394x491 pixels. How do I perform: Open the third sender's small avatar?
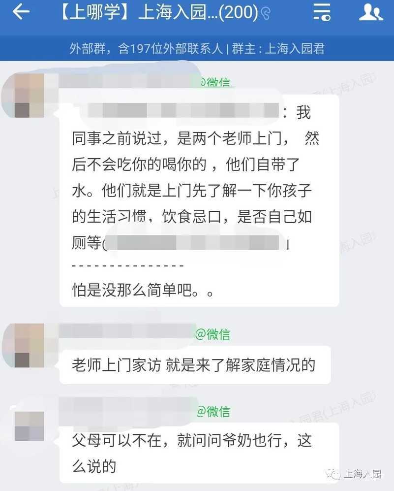click(29, 426)
